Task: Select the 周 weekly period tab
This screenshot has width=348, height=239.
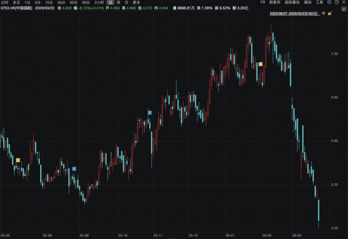Action: click(x=118, y=3)
